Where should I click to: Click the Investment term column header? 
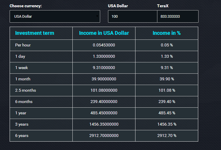(35, 33)
